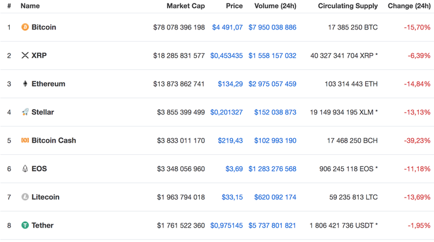Click supply 59 235 813 LTC
The height and width of the screenshot is (242, 434).
tap(354, 198)
